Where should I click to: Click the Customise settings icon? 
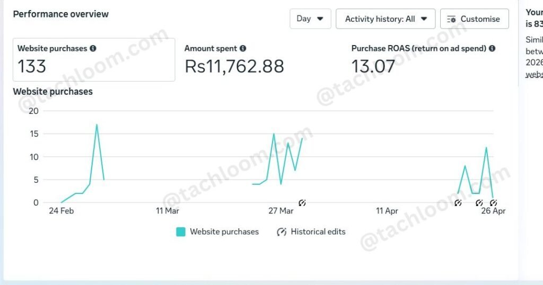(451, 19)
